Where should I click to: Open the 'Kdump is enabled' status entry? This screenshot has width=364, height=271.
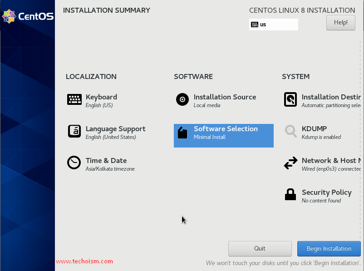click(321, 137)
